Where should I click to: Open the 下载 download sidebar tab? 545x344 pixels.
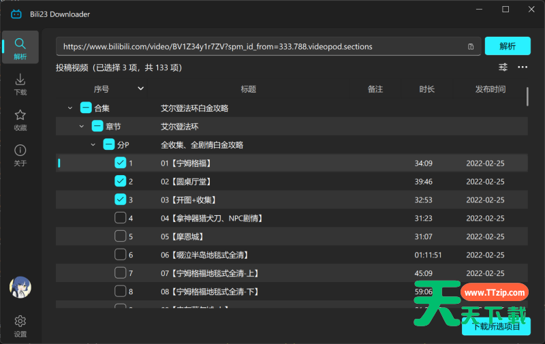click(20, 84)
